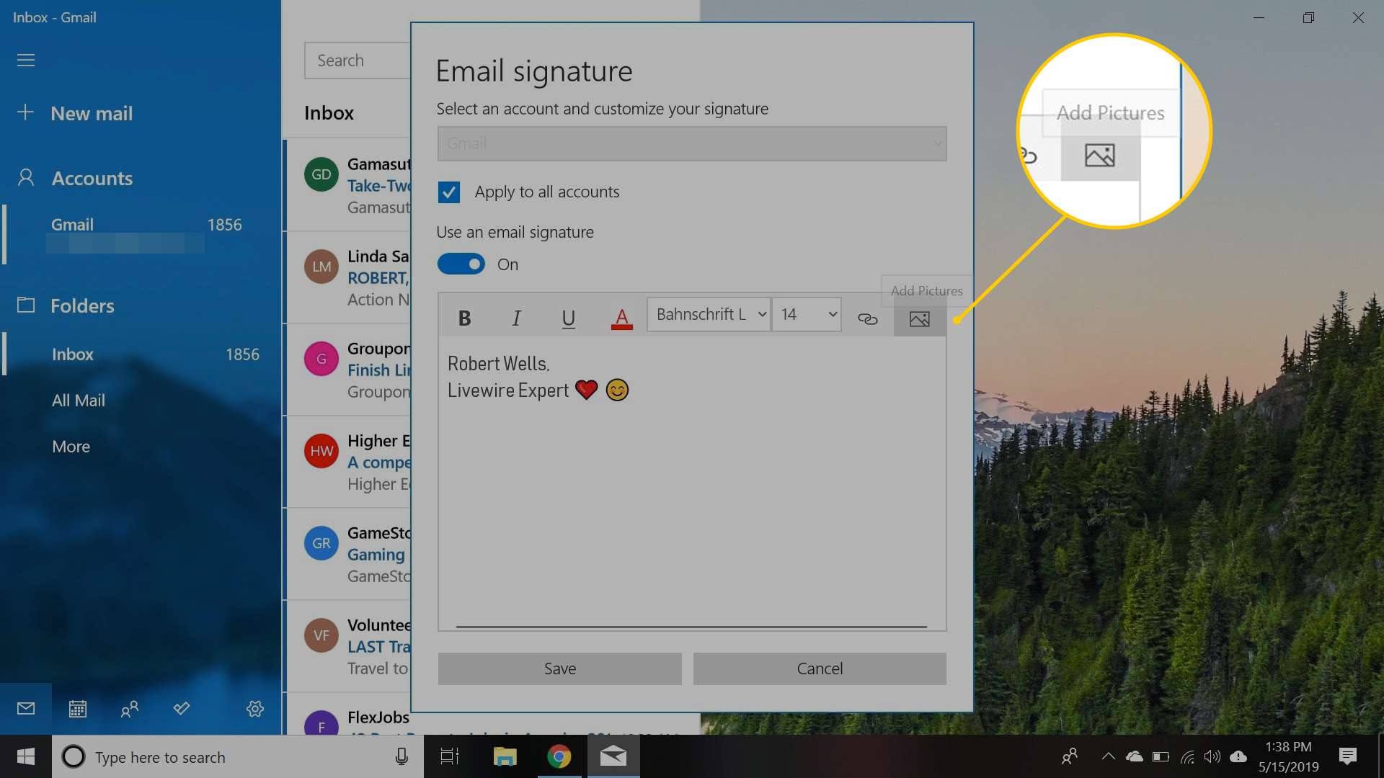This screenshot has width=1384, height=778.
Task: Click the Insert link icon
Action: (867, 318)
